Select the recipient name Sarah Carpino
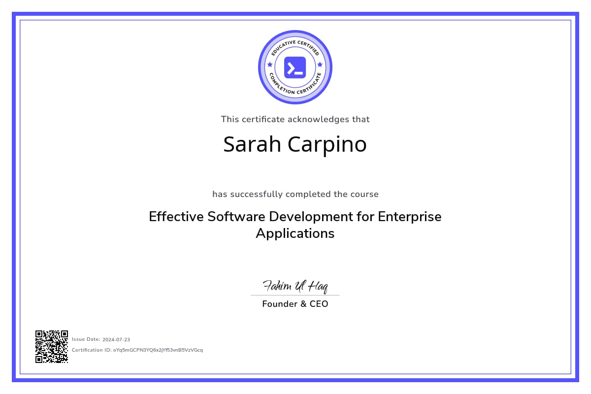This screenshot has width=591, height=394. coord(295,144)
